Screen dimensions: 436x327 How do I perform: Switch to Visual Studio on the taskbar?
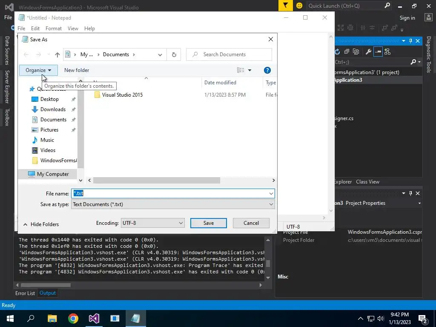tap(94, 318)
